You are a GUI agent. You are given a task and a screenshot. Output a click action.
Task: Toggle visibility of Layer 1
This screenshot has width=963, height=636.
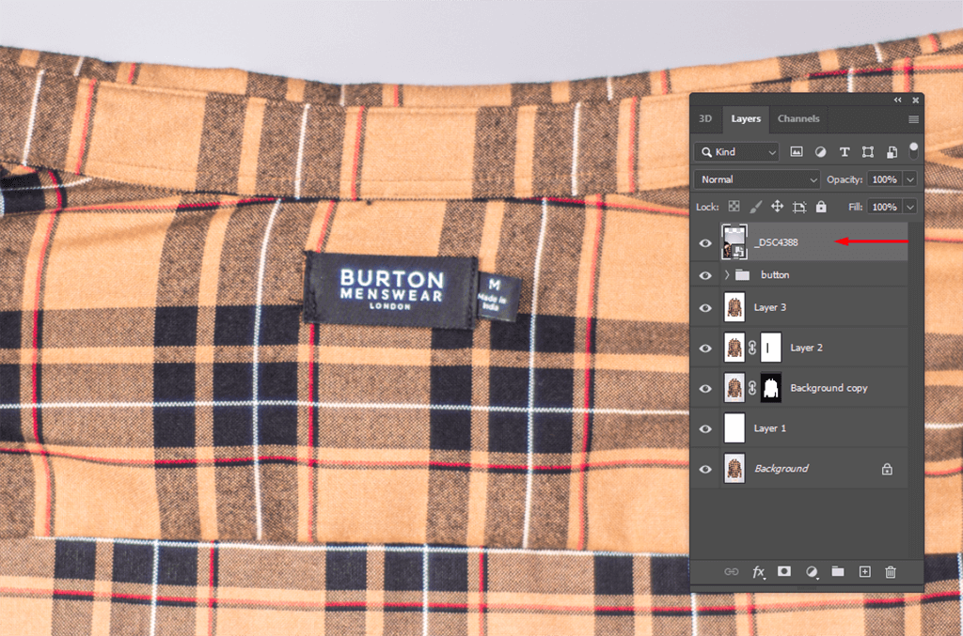click(x=705, y=428)
